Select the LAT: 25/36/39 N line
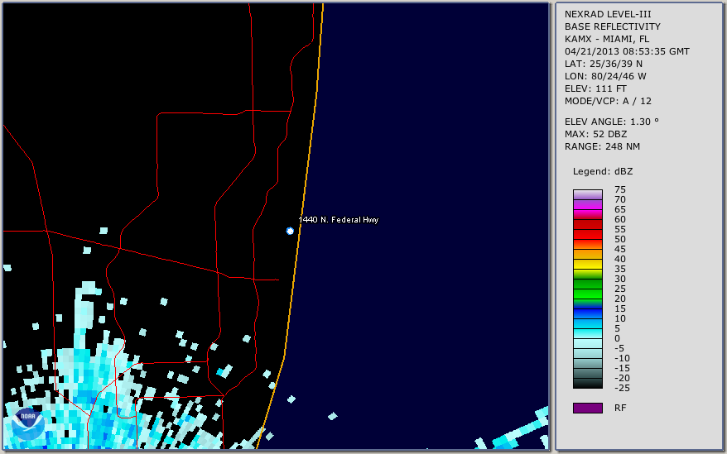 click(x=603, y=64)
